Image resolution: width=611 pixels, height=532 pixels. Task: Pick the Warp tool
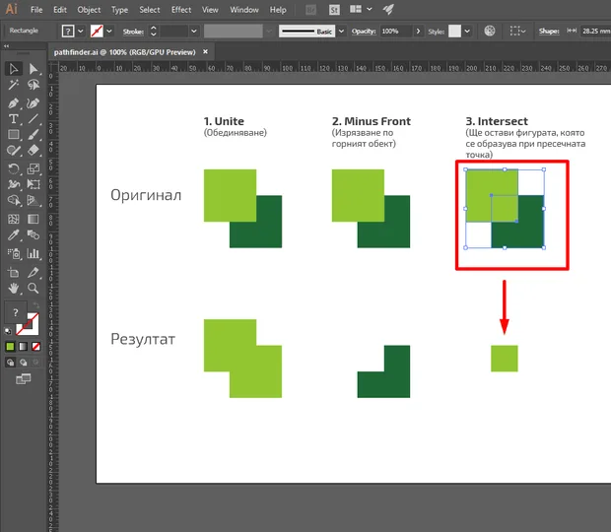[x=14, y=184]
